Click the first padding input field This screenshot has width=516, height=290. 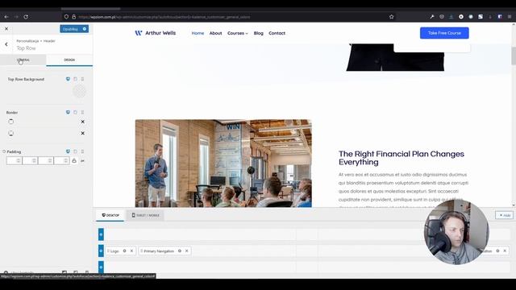pyautogui.click(x=15, y=161)
